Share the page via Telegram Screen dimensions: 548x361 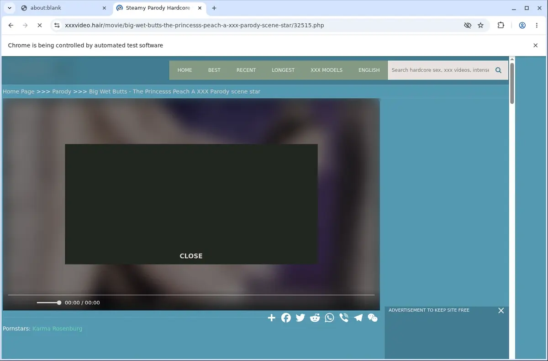click(358, 318)
